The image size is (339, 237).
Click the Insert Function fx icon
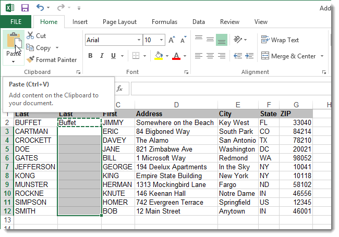(119, 89)
